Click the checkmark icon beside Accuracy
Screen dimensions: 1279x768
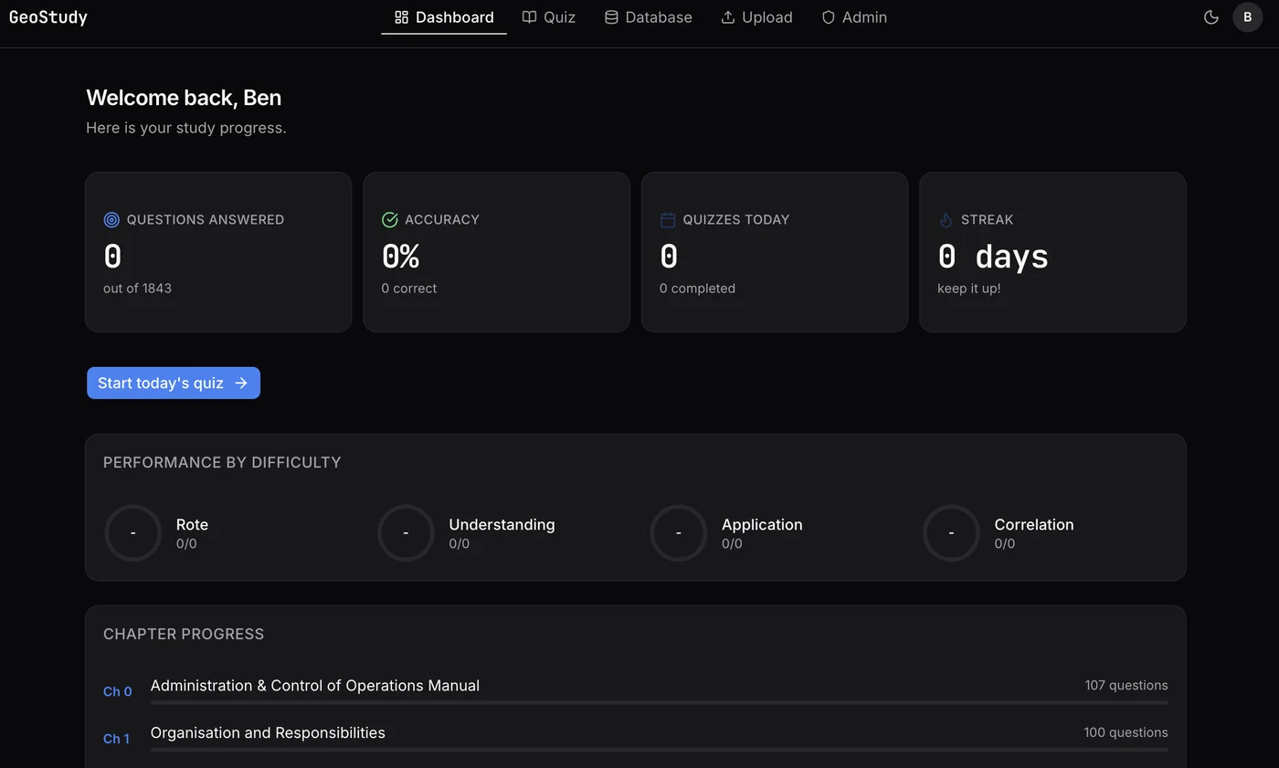(390, 219)
